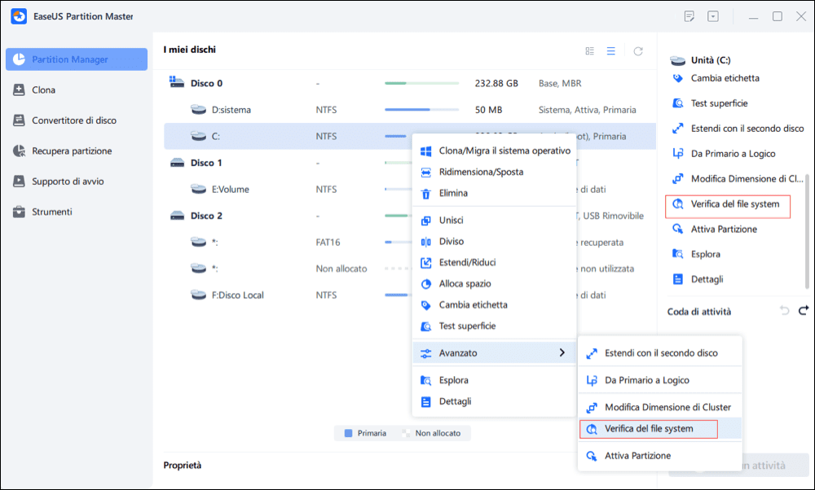Viewport: 815px width, 490px height.
Task: Choose Estendi con il secondo disco in submenu
Action: (x=660, y=353)
